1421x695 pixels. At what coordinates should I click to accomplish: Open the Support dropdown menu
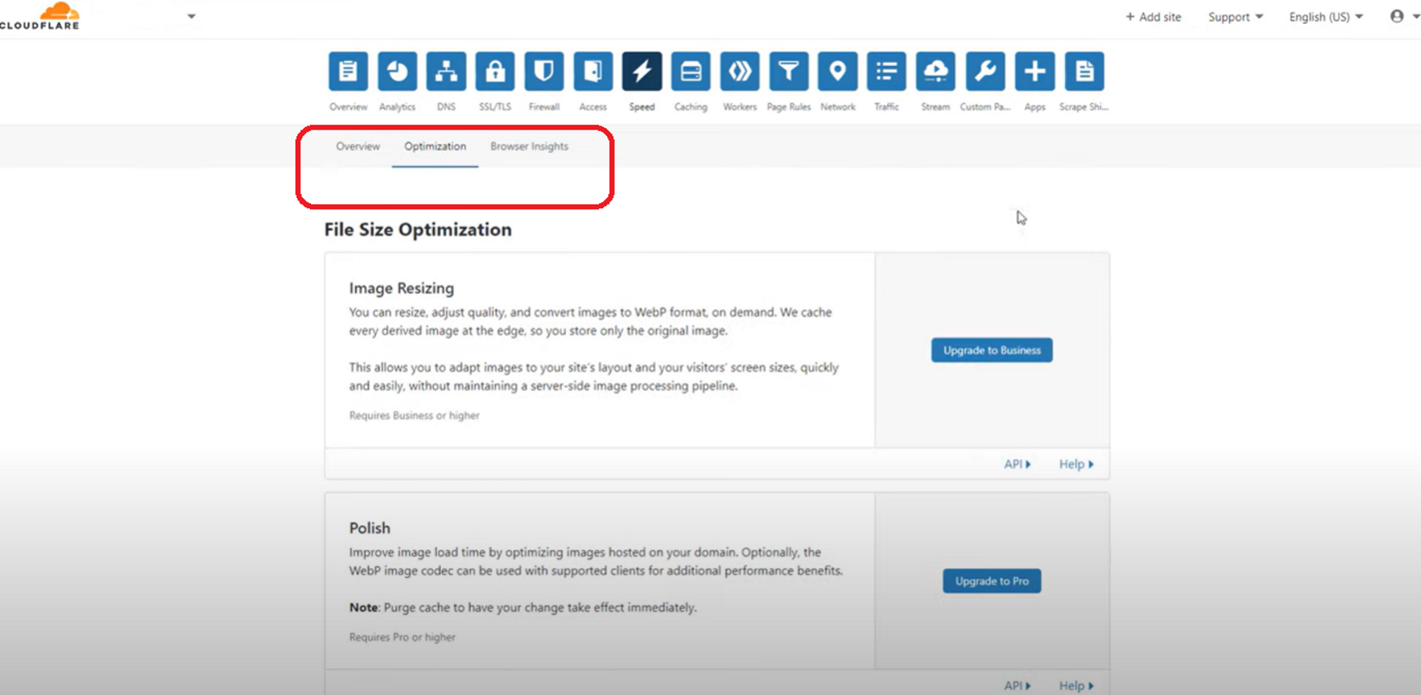tap(1235, 17)
